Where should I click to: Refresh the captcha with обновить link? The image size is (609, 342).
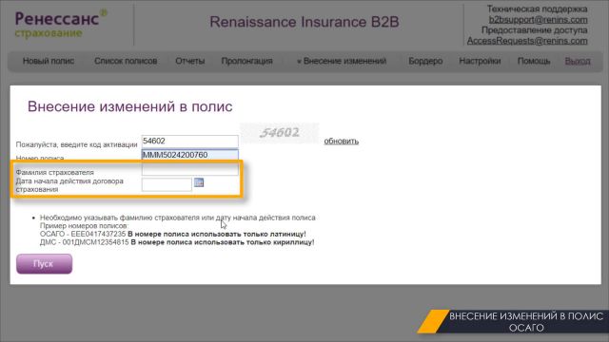(342, 141)
